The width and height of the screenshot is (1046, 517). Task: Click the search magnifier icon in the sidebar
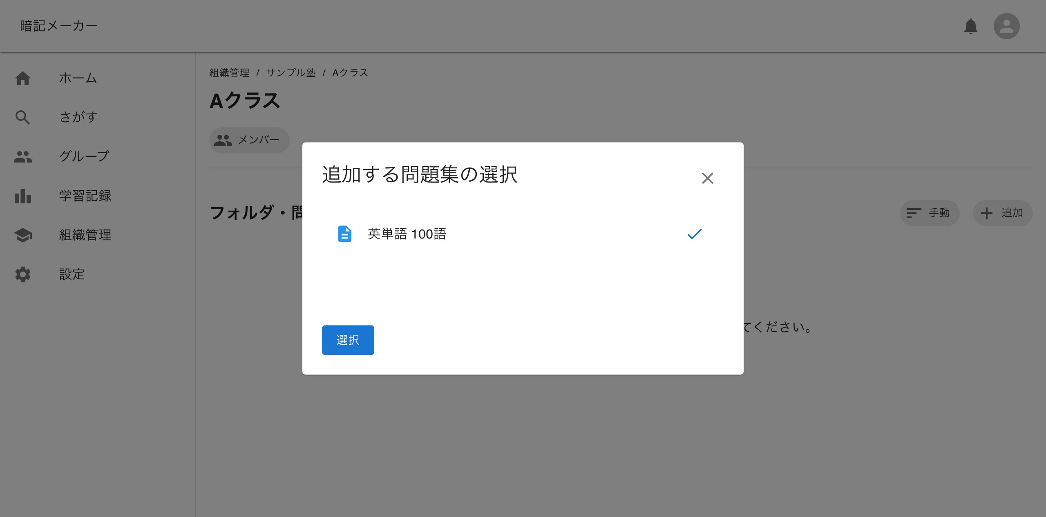[23, 117]
